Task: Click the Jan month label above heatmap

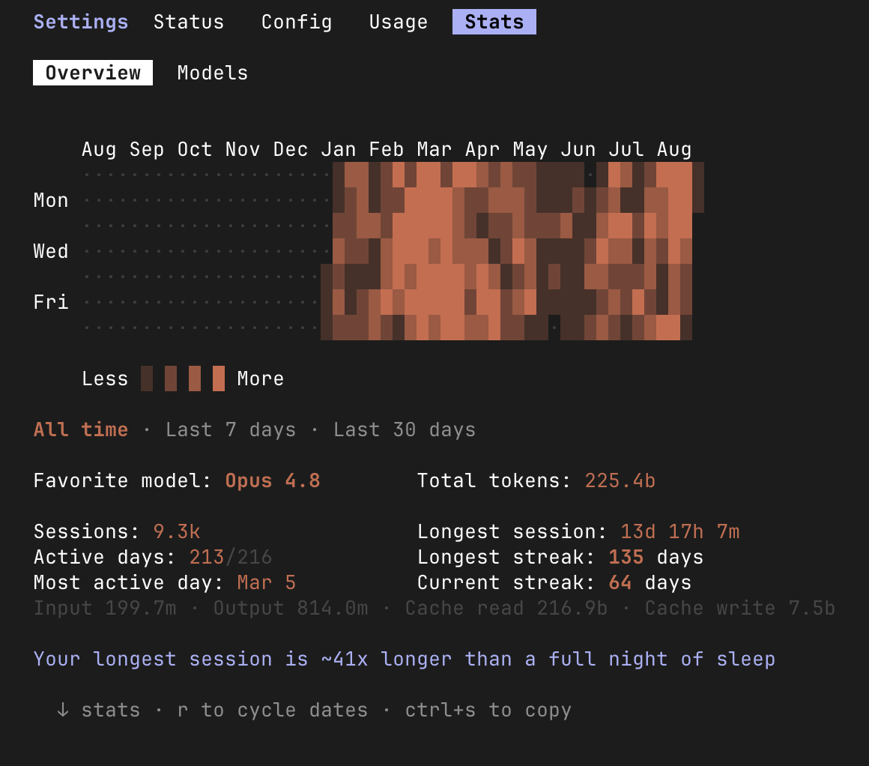Action: tap(339, 149)
